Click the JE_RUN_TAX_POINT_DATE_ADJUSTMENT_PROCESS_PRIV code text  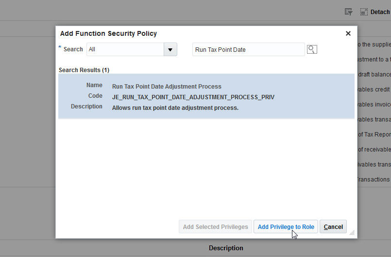tap(193, 97)
